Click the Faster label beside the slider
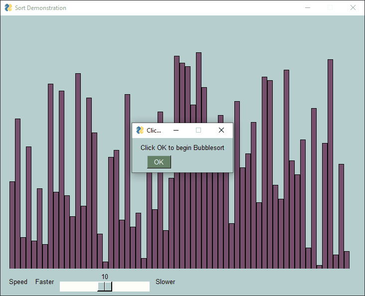This screenshot has height=296, width=365. click(x=44, y=282)
